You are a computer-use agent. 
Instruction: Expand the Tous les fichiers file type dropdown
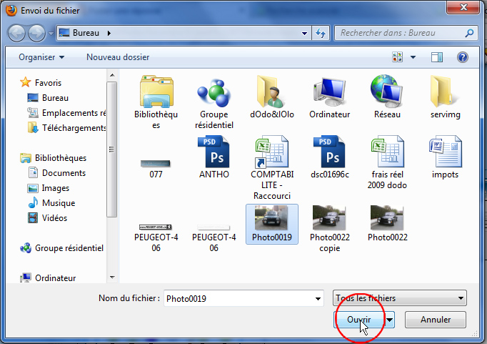click(x=399, y=298)
